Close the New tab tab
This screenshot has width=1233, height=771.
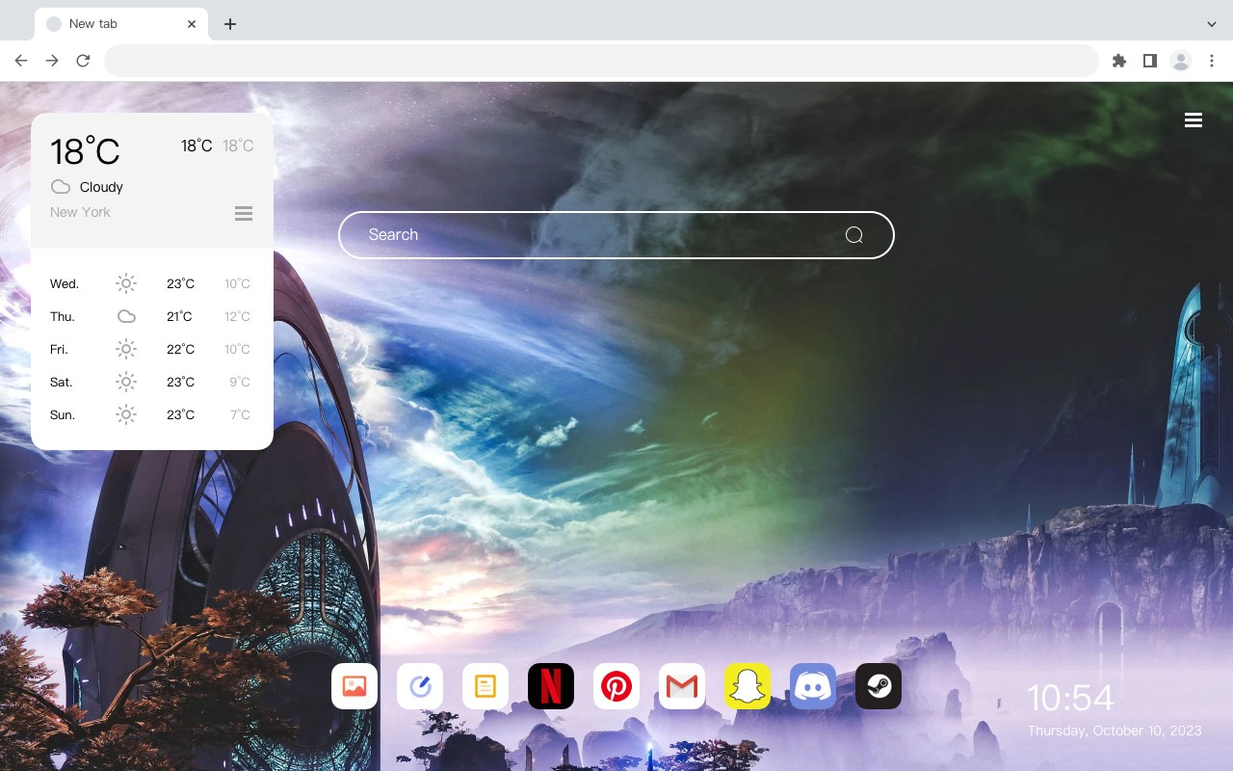(x=192, y=24)
